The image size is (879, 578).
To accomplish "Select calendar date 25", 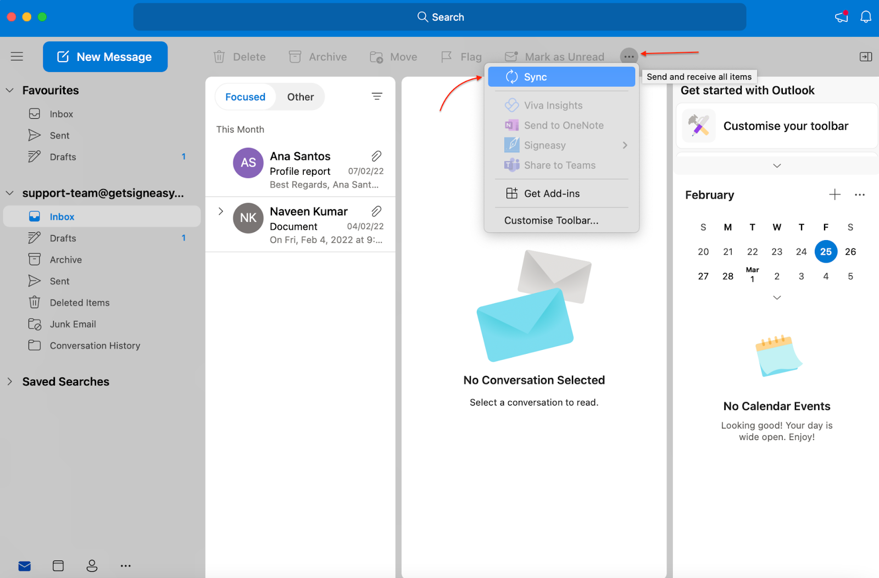I will pos(826,252).
